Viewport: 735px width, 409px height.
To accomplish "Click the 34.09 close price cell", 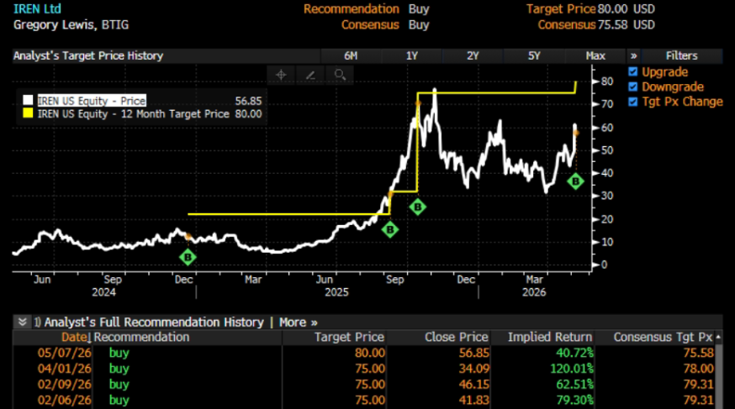I will (x=474, y=369).
